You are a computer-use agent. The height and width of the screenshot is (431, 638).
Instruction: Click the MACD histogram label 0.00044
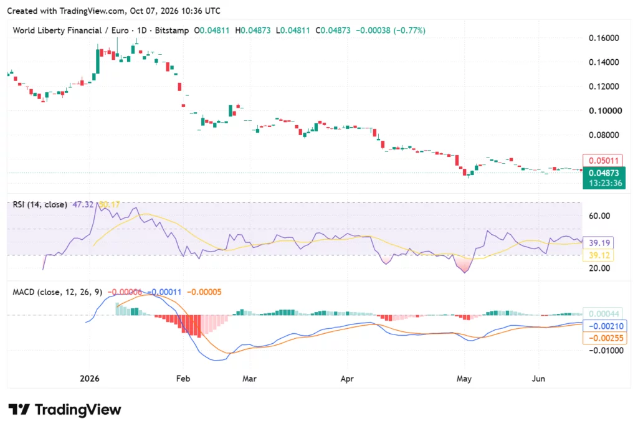(x=603, y=313)
